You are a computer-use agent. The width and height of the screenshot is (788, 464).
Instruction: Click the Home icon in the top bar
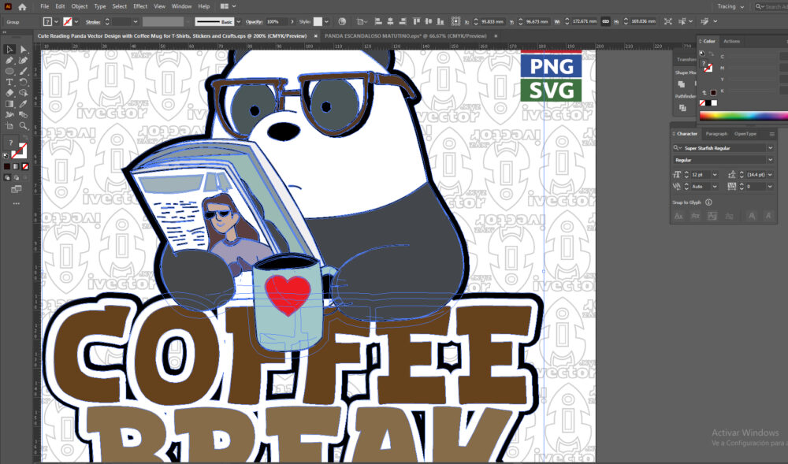(22, 6)
